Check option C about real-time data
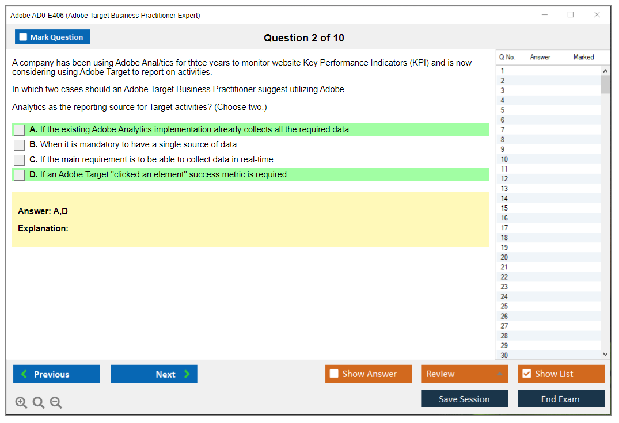This screenshot has width=619, height=423. coord(19,160)
